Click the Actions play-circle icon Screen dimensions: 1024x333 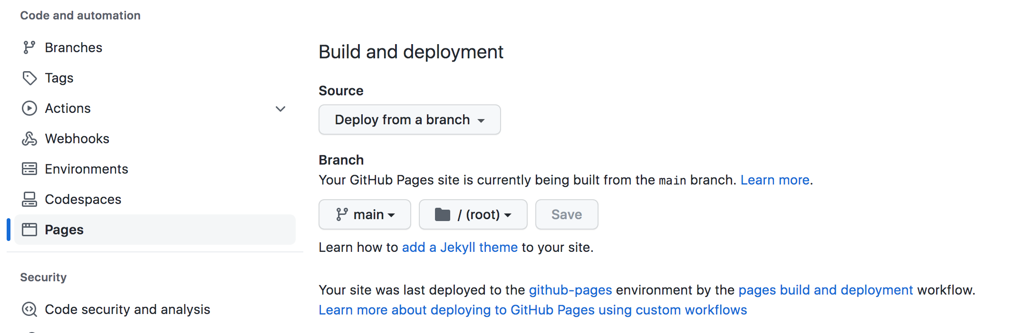click(29, 108)
